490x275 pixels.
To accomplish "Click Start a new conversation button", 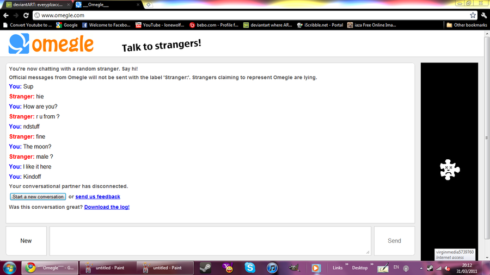I will click(38, 197).
